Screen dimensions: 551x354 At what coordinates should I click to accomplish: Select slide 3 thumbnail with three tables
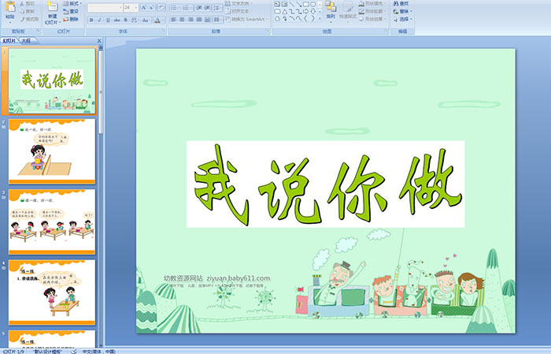click(52, 222)
